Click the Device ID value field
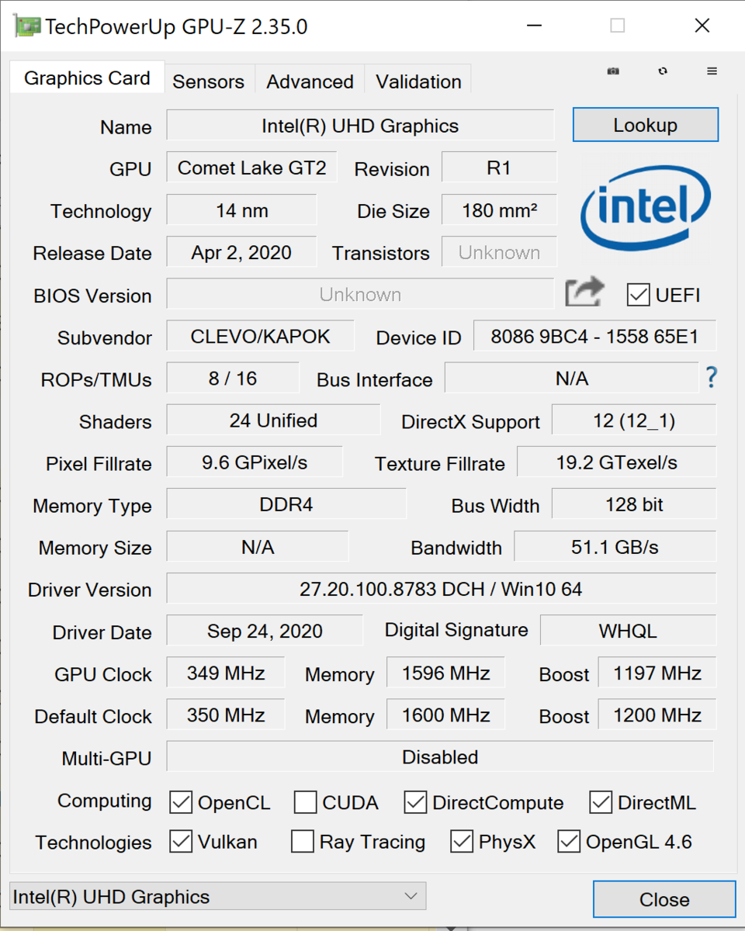Viewport: 745px width, 931px height. coord(594,337)
